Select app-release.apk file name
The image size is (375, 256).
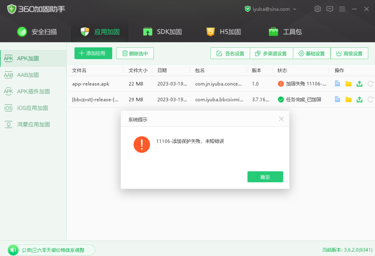coord(91,84)
